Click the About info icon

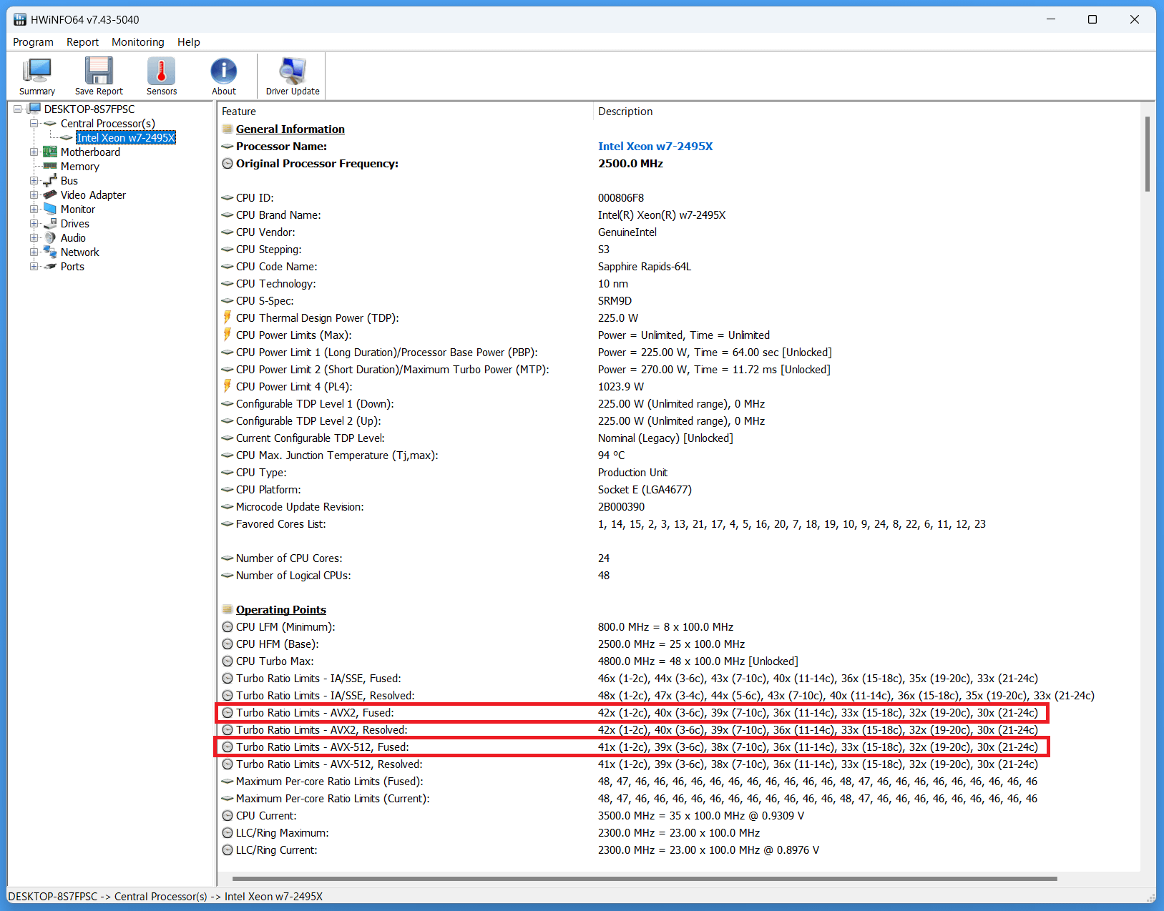click(224, 71)
